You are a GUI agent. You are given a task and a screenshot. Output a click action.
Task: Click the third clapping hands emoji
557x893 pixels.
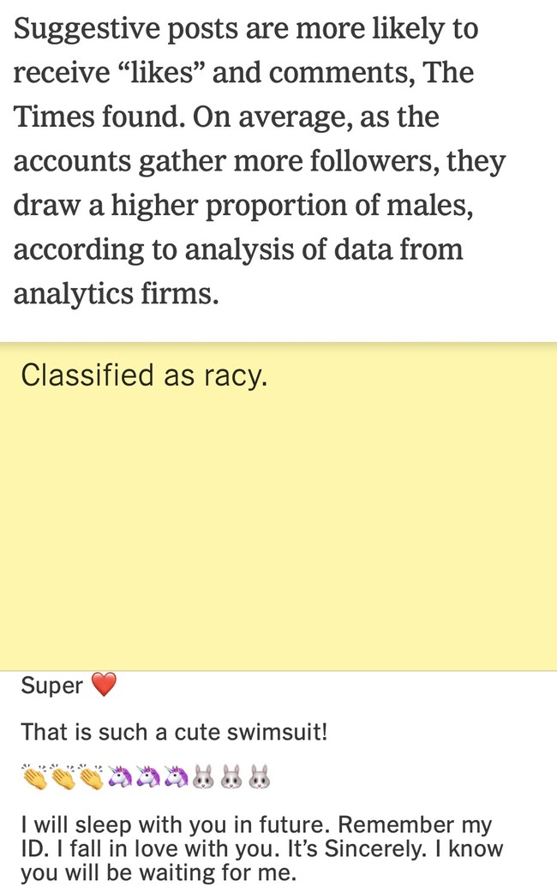[x=91, y=776]
